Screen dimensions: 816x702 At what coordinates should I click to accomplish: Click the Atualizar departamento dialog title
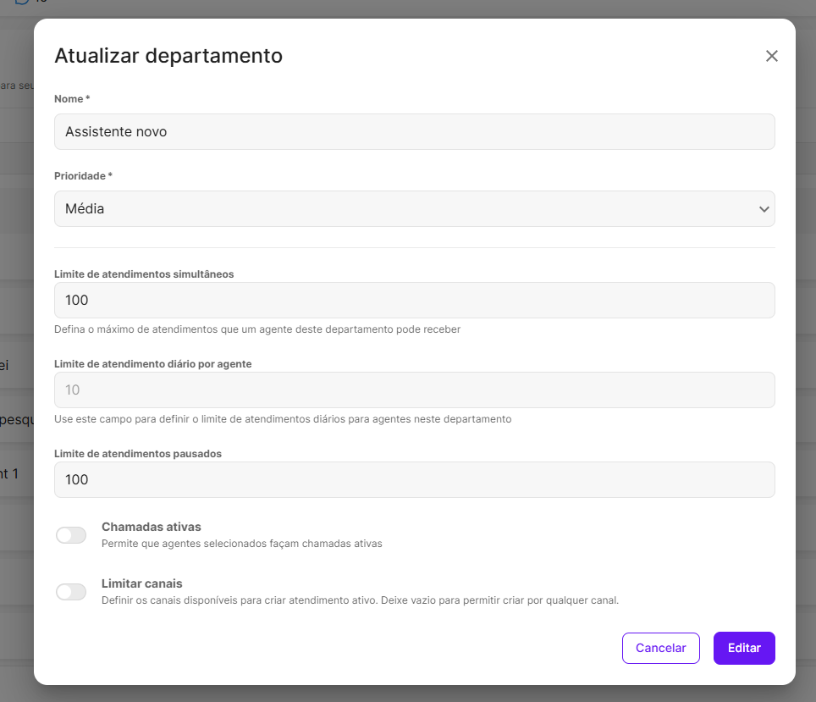click(x=168, y=57)
